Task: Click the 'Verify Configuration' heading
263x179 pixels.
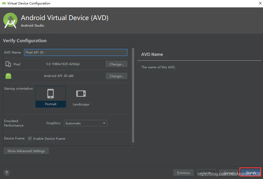Action: pos(25,41)
